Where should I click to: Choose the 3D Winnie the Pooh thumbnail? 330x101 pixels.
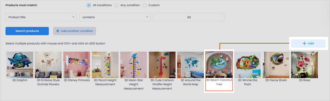pos(248,65)
